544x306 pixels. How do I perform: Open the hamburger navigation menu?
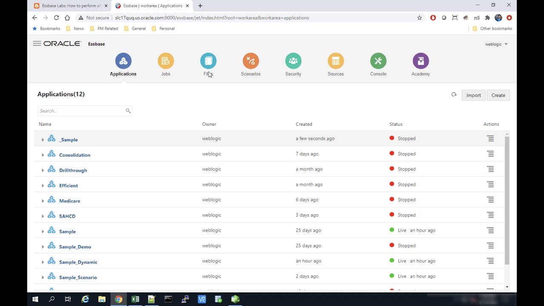point(37,43)
